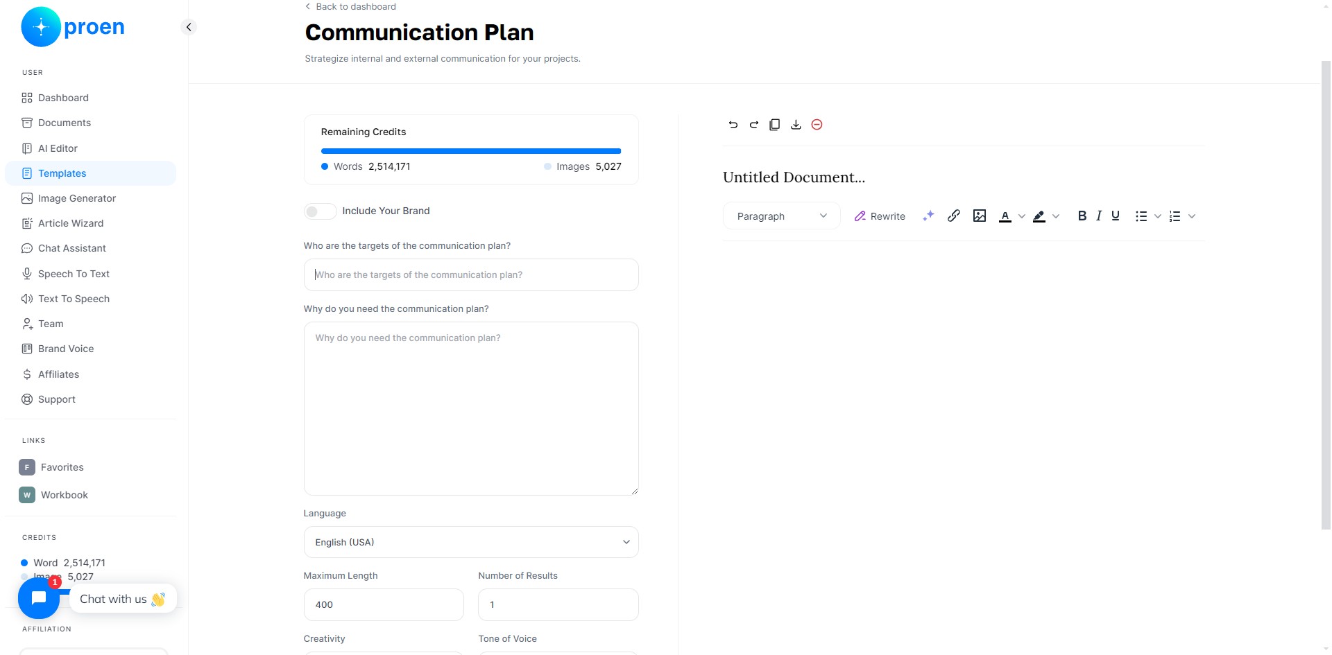
Task: Click the Dashboard grid icon
Action: pyautogui.click(x=27, y=98)
